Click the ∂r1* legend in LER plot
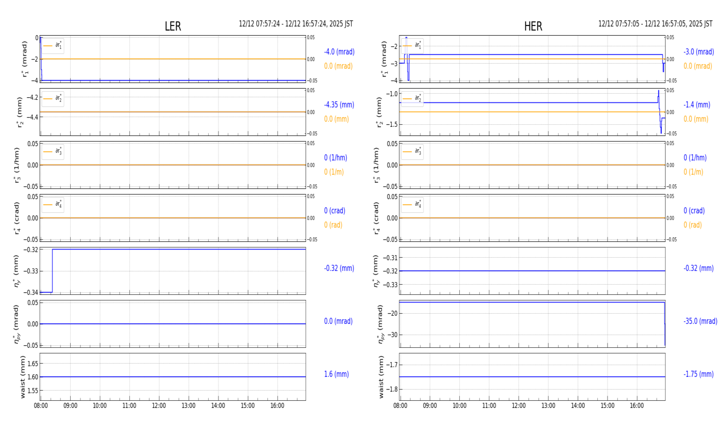 [x=53, y=46]
